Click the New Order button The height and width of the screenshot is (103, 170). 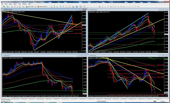30,7
